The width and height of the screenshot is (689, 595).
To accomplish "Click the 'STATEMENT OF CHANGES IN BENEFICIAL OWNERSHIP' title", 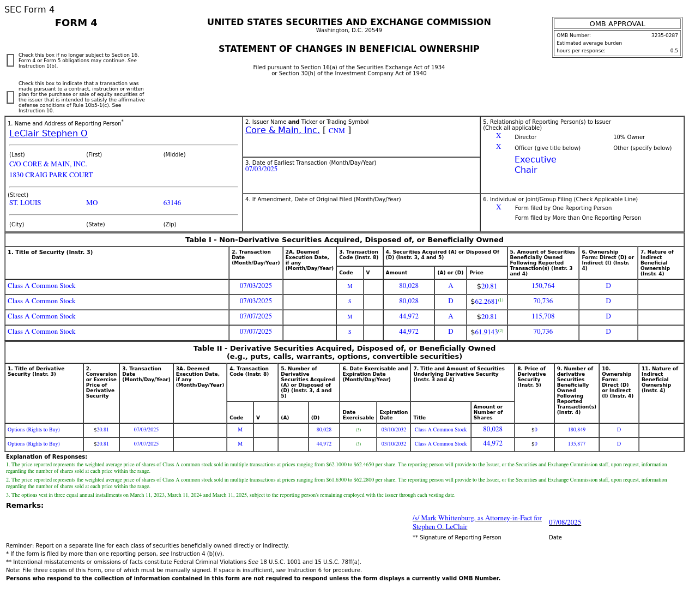I will click(x=349, y=49).
